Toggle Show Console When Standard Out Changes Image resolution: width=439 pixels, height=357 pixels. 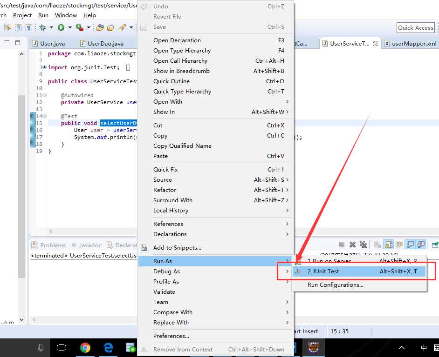410,245
